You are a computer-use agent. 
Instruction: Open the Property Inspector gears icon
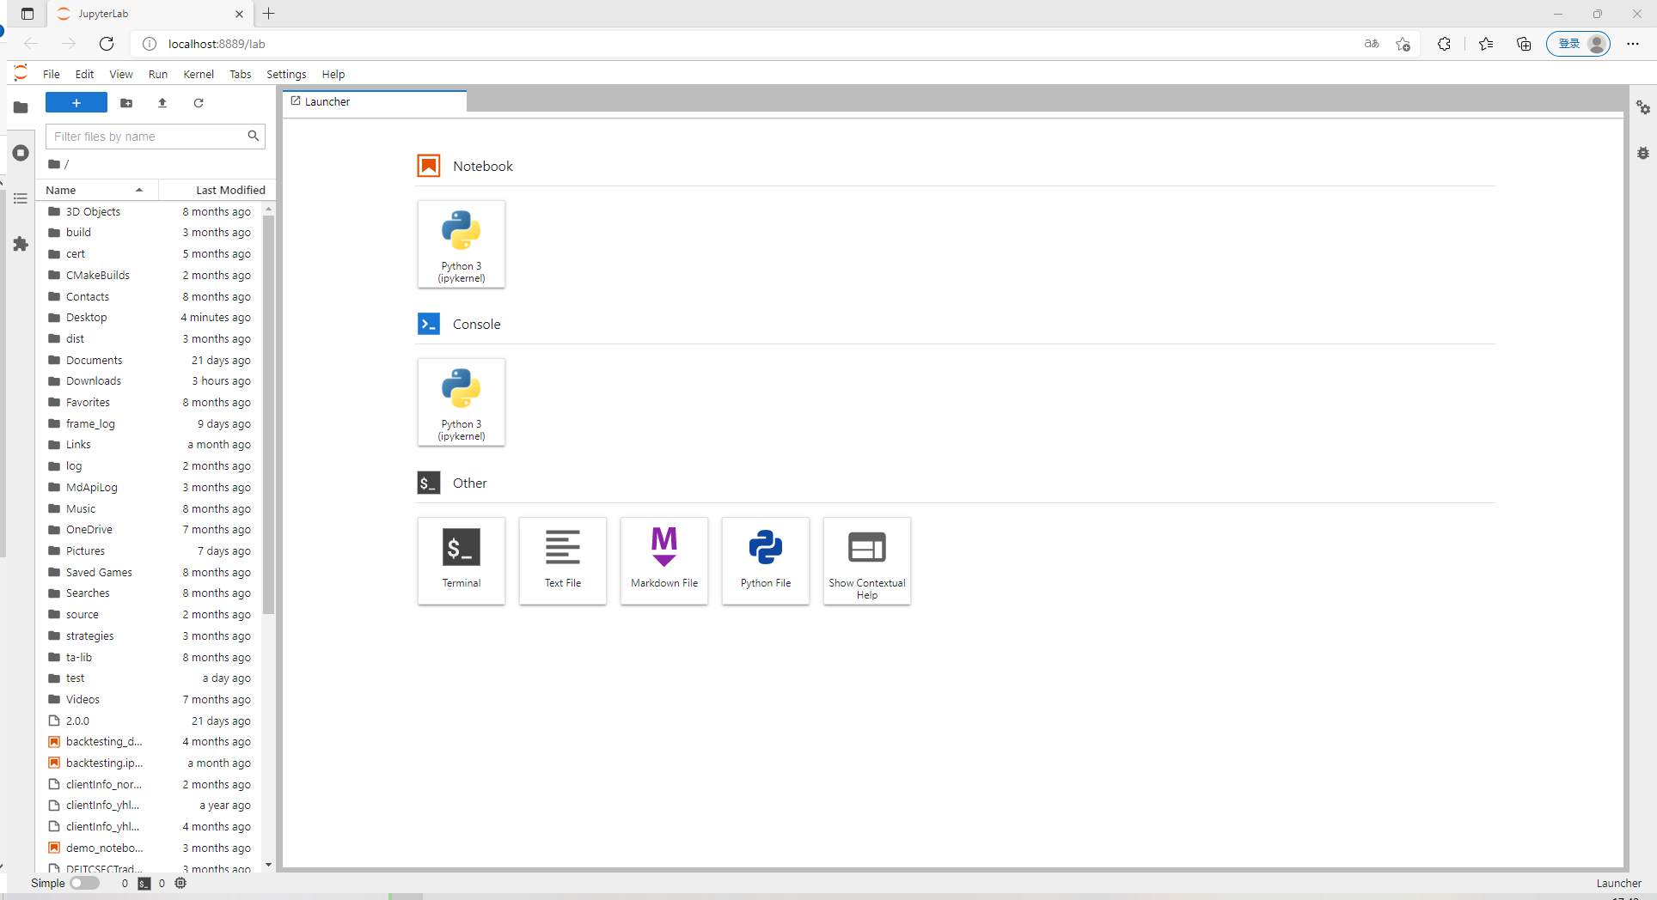[1643, 107]
